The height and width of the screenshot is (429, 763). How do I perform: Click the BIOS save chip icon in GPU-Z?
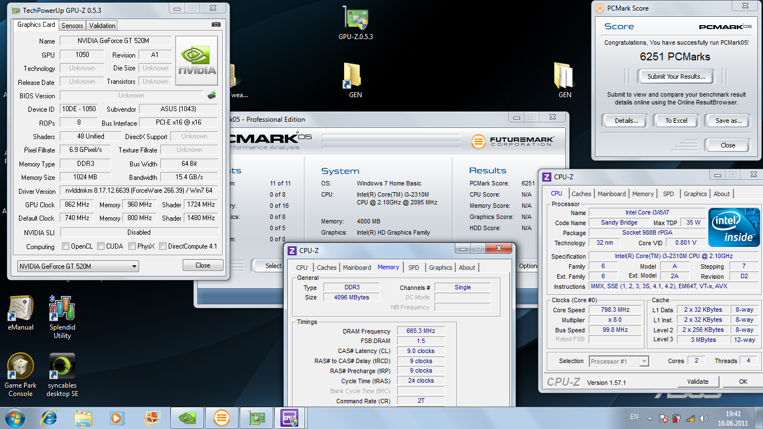coord(211,96)
